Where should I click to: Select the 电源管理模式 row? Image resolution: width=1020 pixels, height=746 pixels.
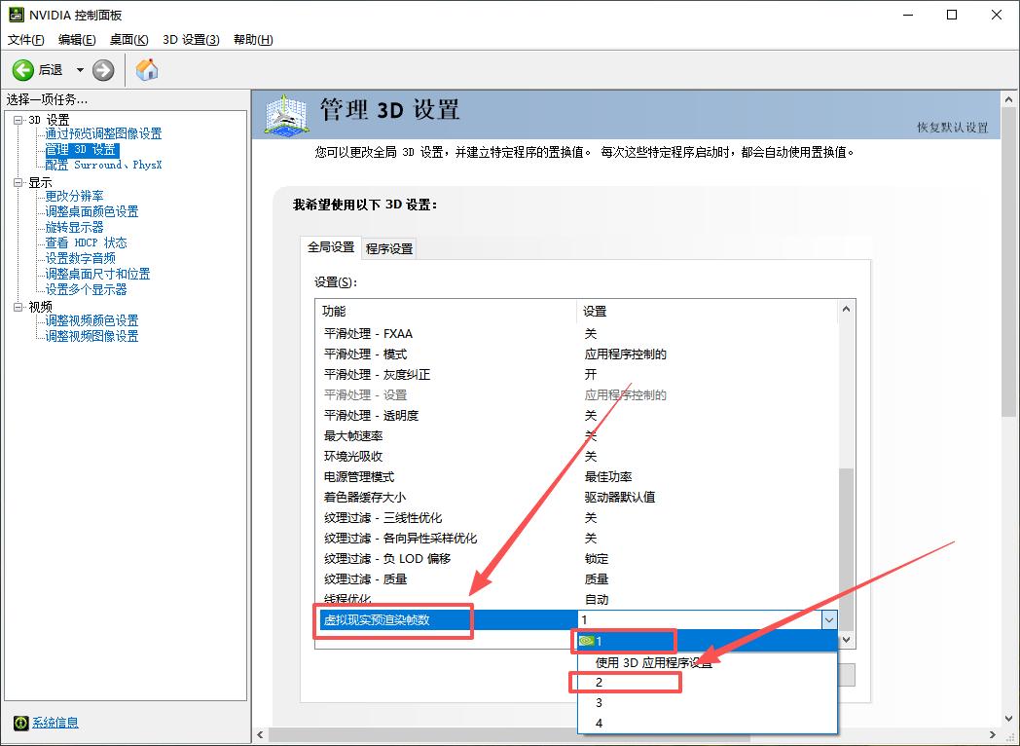576,477
